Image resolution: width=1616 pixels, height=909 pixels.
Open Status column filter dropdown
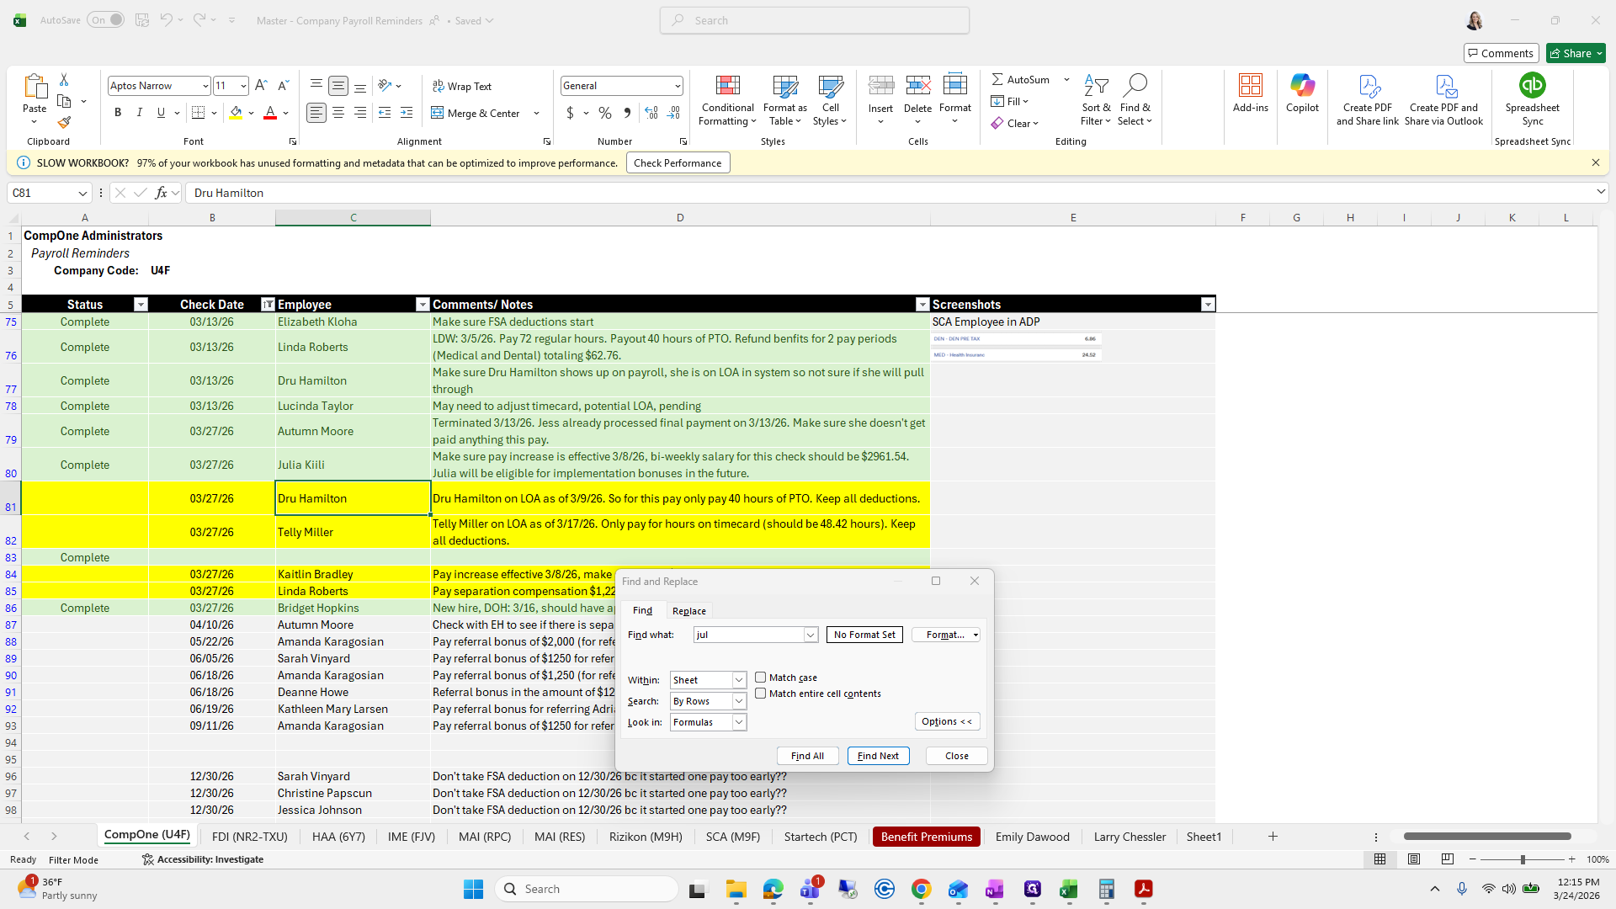[x=141, y=305]
